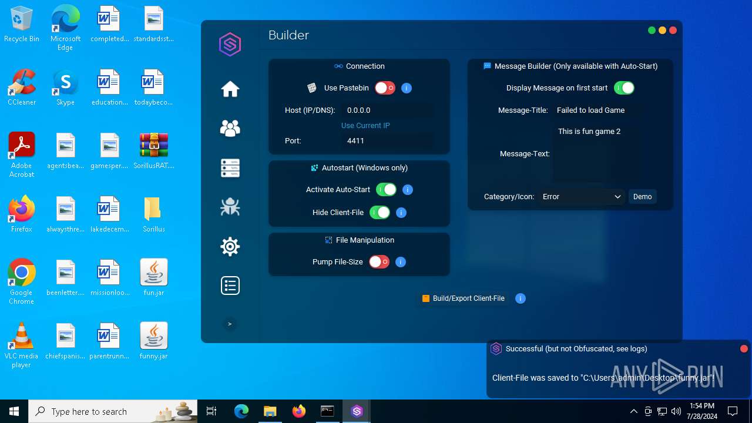Expand the sidebar with the > arrow
Screen dimensions: 752x423
click(x=230, y=324)
